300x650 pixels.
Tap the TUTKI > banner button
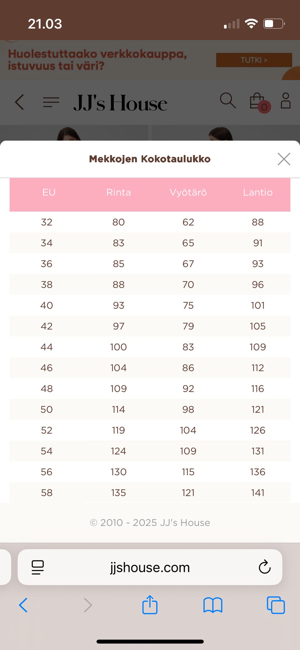254,60
